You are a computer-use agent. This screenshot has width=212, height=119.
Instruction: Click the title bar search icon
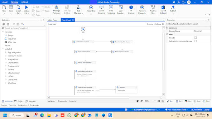pyautogui.click(x=174, y=2)
